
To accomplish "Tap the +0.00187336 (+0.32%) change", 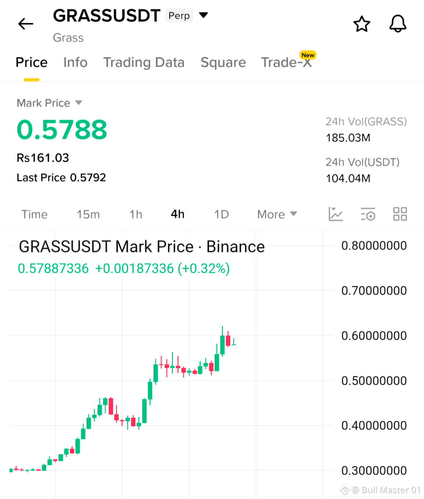I will point(162,268).
